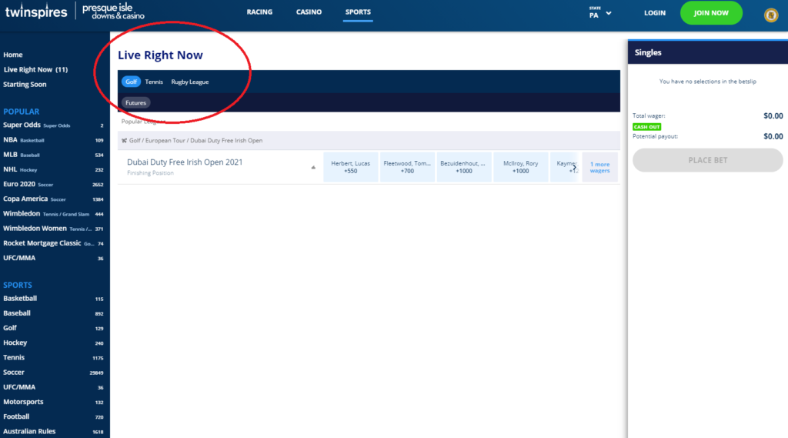Toggle the Futures filter chip
This screenshot has height=438, width=788.
(135, 102)
